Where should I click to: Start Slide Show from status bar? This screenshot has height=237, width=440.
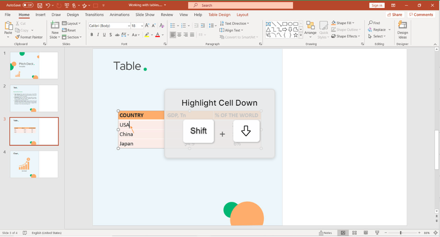(x=377, y=233)
